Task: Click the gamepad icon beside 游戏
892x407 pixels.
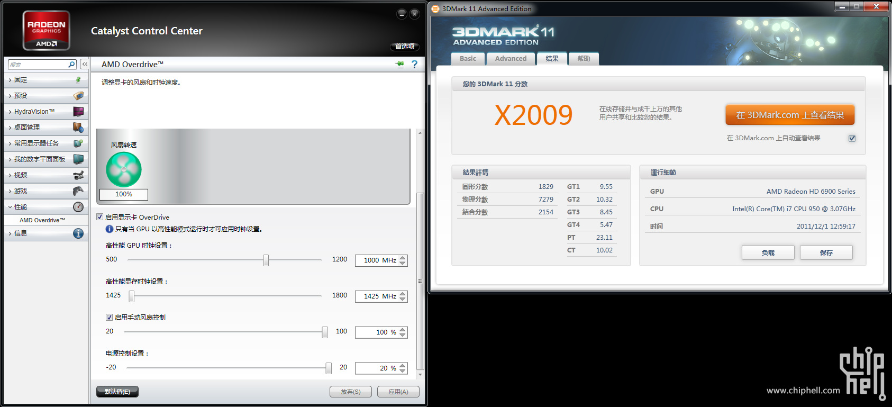Action: 78,191
